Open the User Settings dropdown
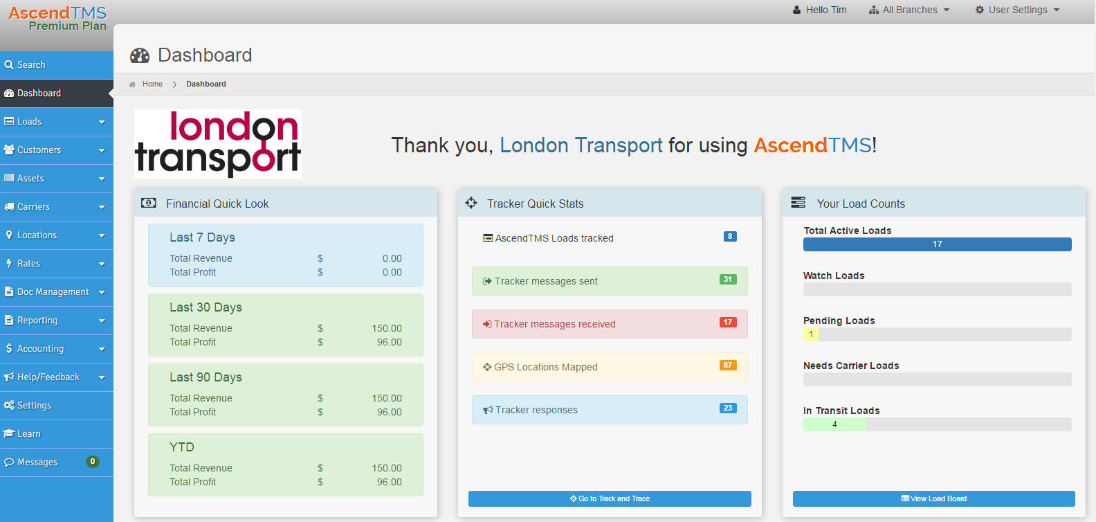 pyautogui.click(x=1017, y=10)
